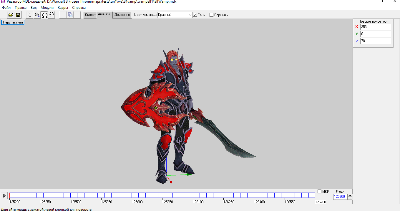
Task: Open the Кадры menu
Action: [x=63, y=8]
